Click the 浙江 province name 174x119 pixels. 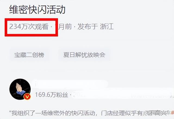[107, 27]
